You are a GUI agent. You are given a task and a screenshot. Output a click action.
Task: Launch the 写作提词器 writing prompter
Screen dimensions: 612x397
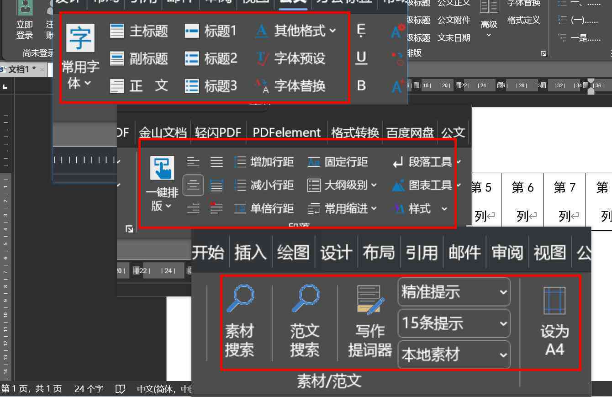coord(370,321)
